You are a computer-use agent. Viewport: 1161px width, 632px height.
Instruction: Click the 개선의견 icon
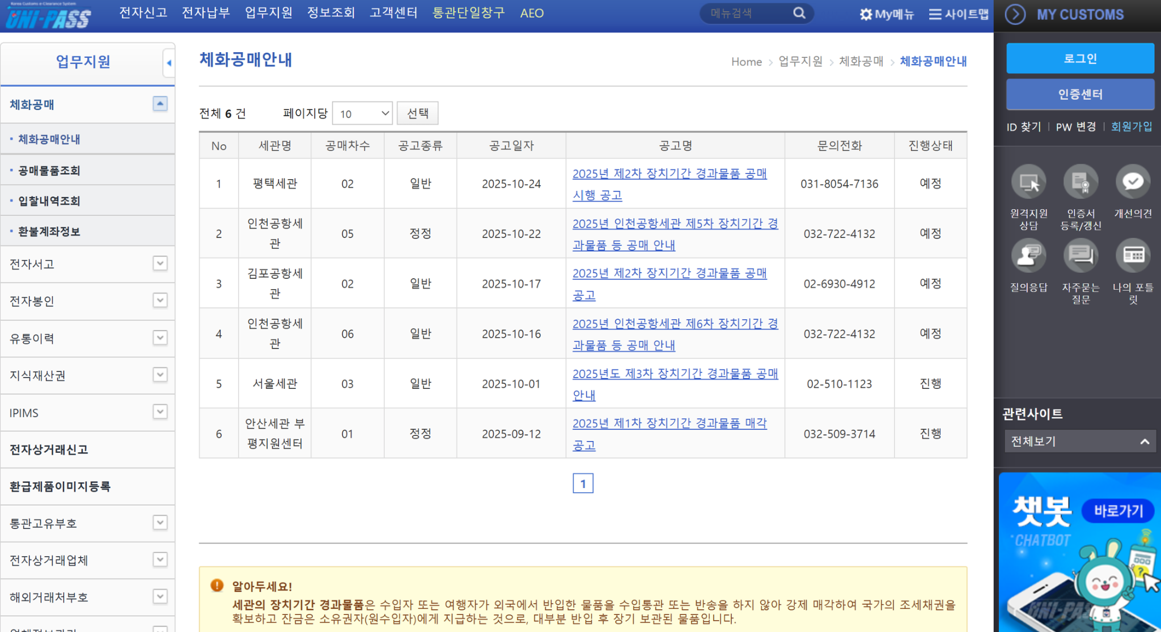pyautogui.click(x=1132, y=183)
